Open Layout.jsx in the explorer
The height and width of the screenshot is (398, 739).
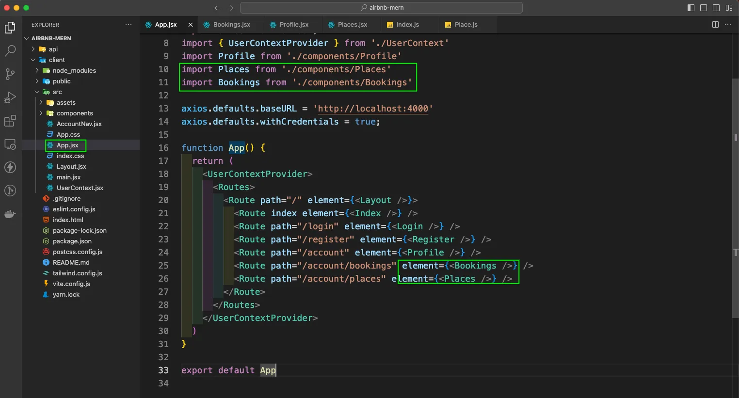coord(71,166)
